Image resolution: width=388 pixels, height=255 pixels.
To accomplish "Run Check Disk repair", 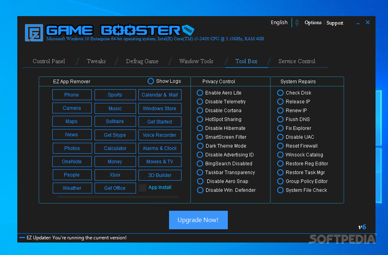I will [x=280, y=93].
